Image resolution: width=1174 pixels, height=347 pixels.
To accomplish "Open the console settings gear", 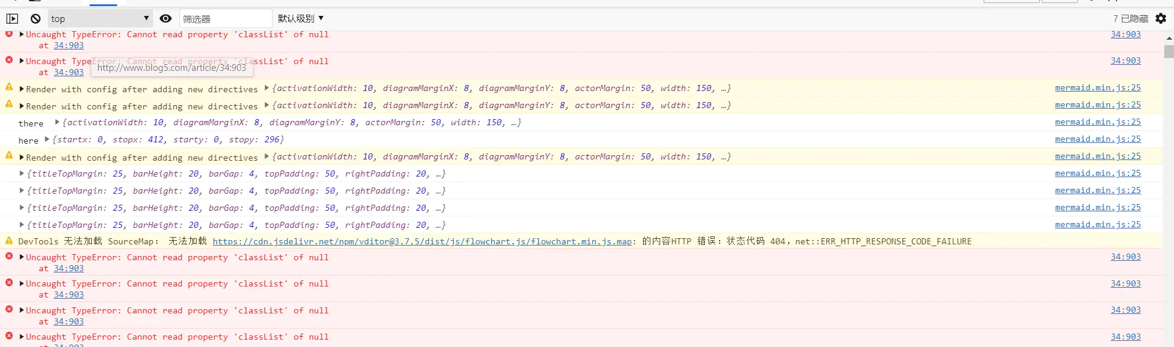I will coord(1161,19).
